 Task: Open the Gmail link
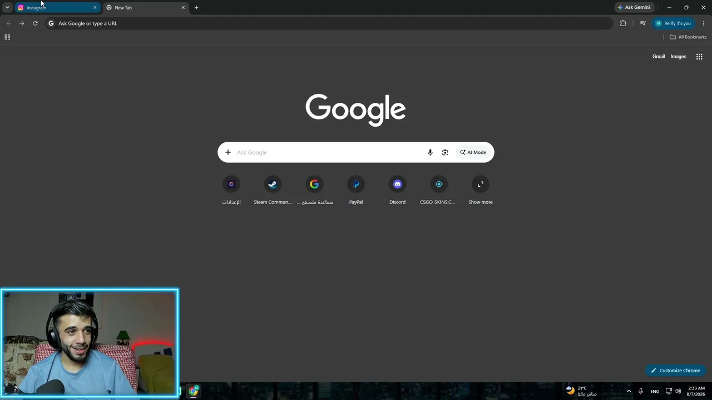click(659, 57)
